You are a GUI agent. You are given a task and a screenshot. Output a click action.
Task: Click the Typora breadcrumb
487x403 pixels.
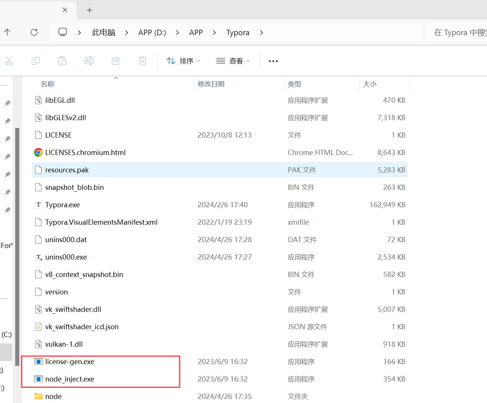[238, 33]
